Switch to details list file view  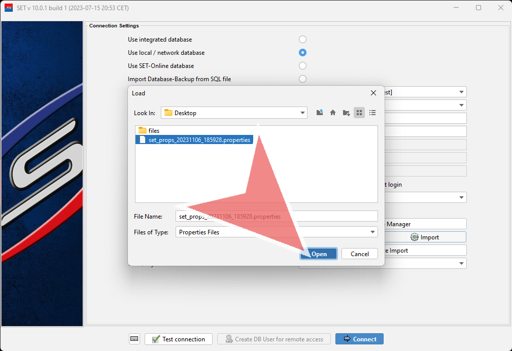tap(372, 113)
